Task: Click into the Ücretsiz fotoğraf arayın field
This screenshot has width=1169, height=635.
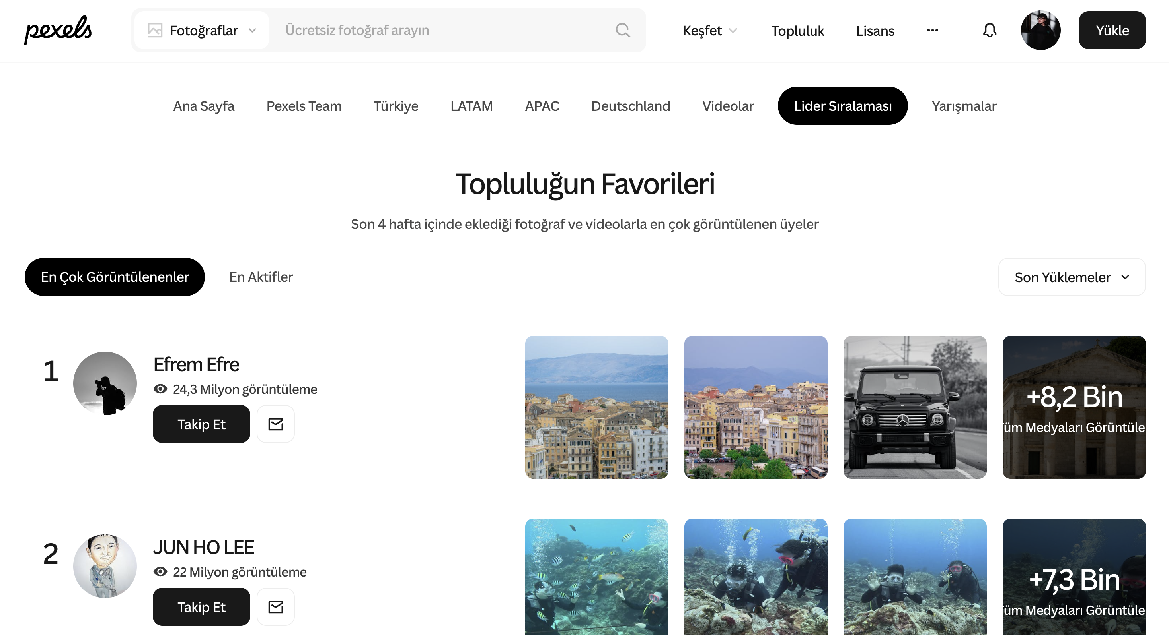Action: click(445, 30)
